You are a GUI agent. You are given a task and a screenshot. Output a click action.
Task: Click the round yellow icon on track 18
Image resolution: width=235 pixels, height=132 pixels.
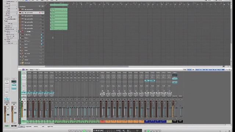22,63
